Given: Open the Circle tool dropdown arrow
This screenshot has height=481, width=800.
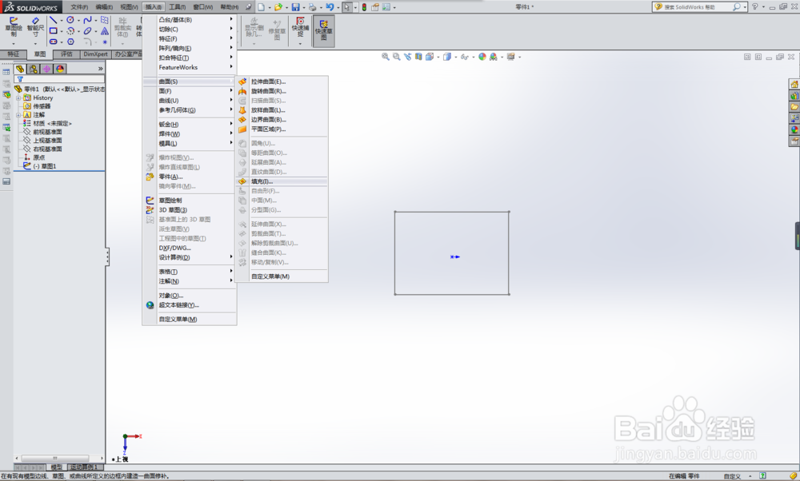Looking at the screenshot, I should [78, 21].
